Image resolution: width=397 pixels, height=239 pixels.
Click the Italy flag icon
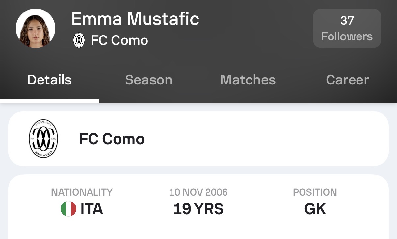(68, 209)
